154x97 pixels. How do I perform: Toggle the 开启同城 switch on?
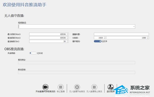point(33,53)
